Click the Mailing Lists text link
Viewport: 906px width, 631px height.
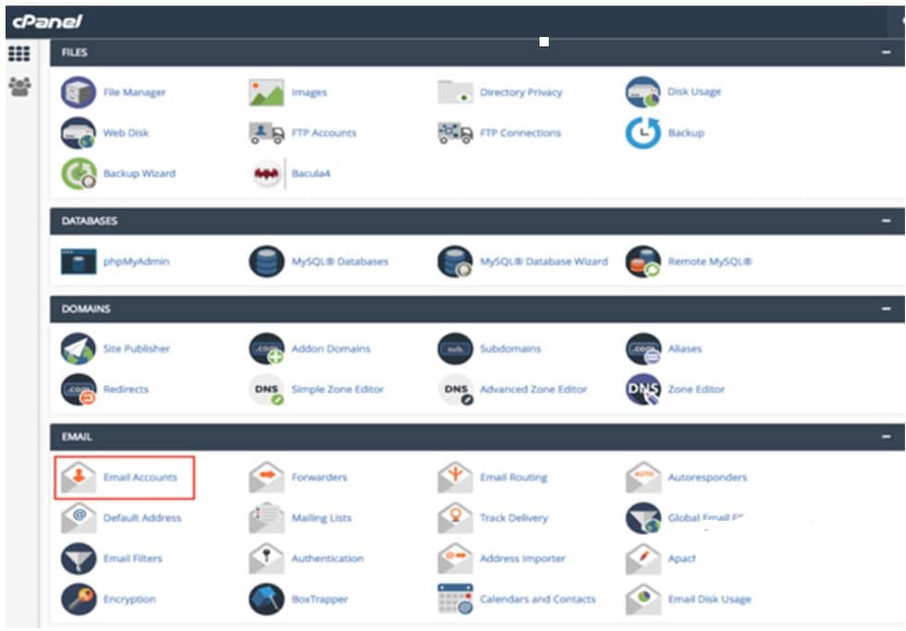click(x=321, y=518)
